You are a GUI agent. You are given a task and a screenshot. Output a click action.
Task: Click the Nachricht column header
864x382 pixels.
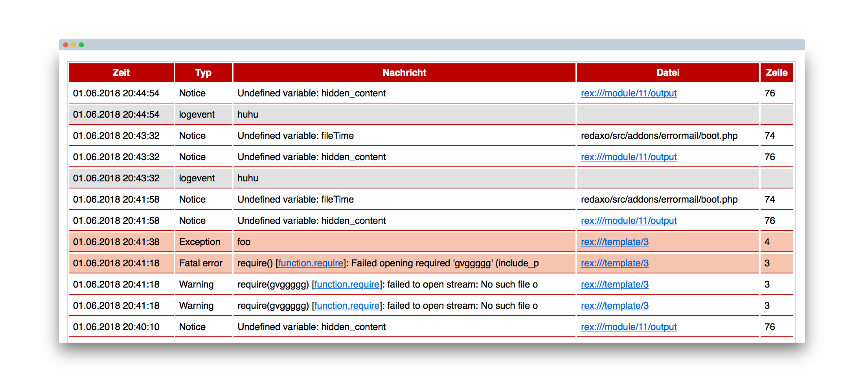[x=404, y=73]
